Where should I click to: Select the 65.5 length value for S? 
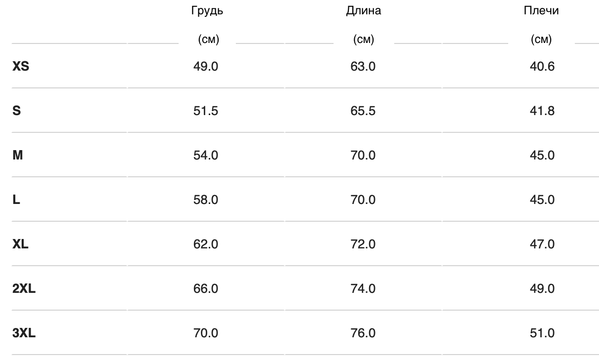[363, 111]
